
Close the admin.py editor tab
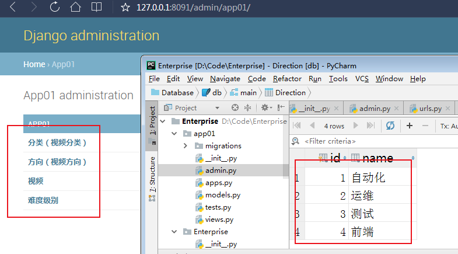pos(396,109)
